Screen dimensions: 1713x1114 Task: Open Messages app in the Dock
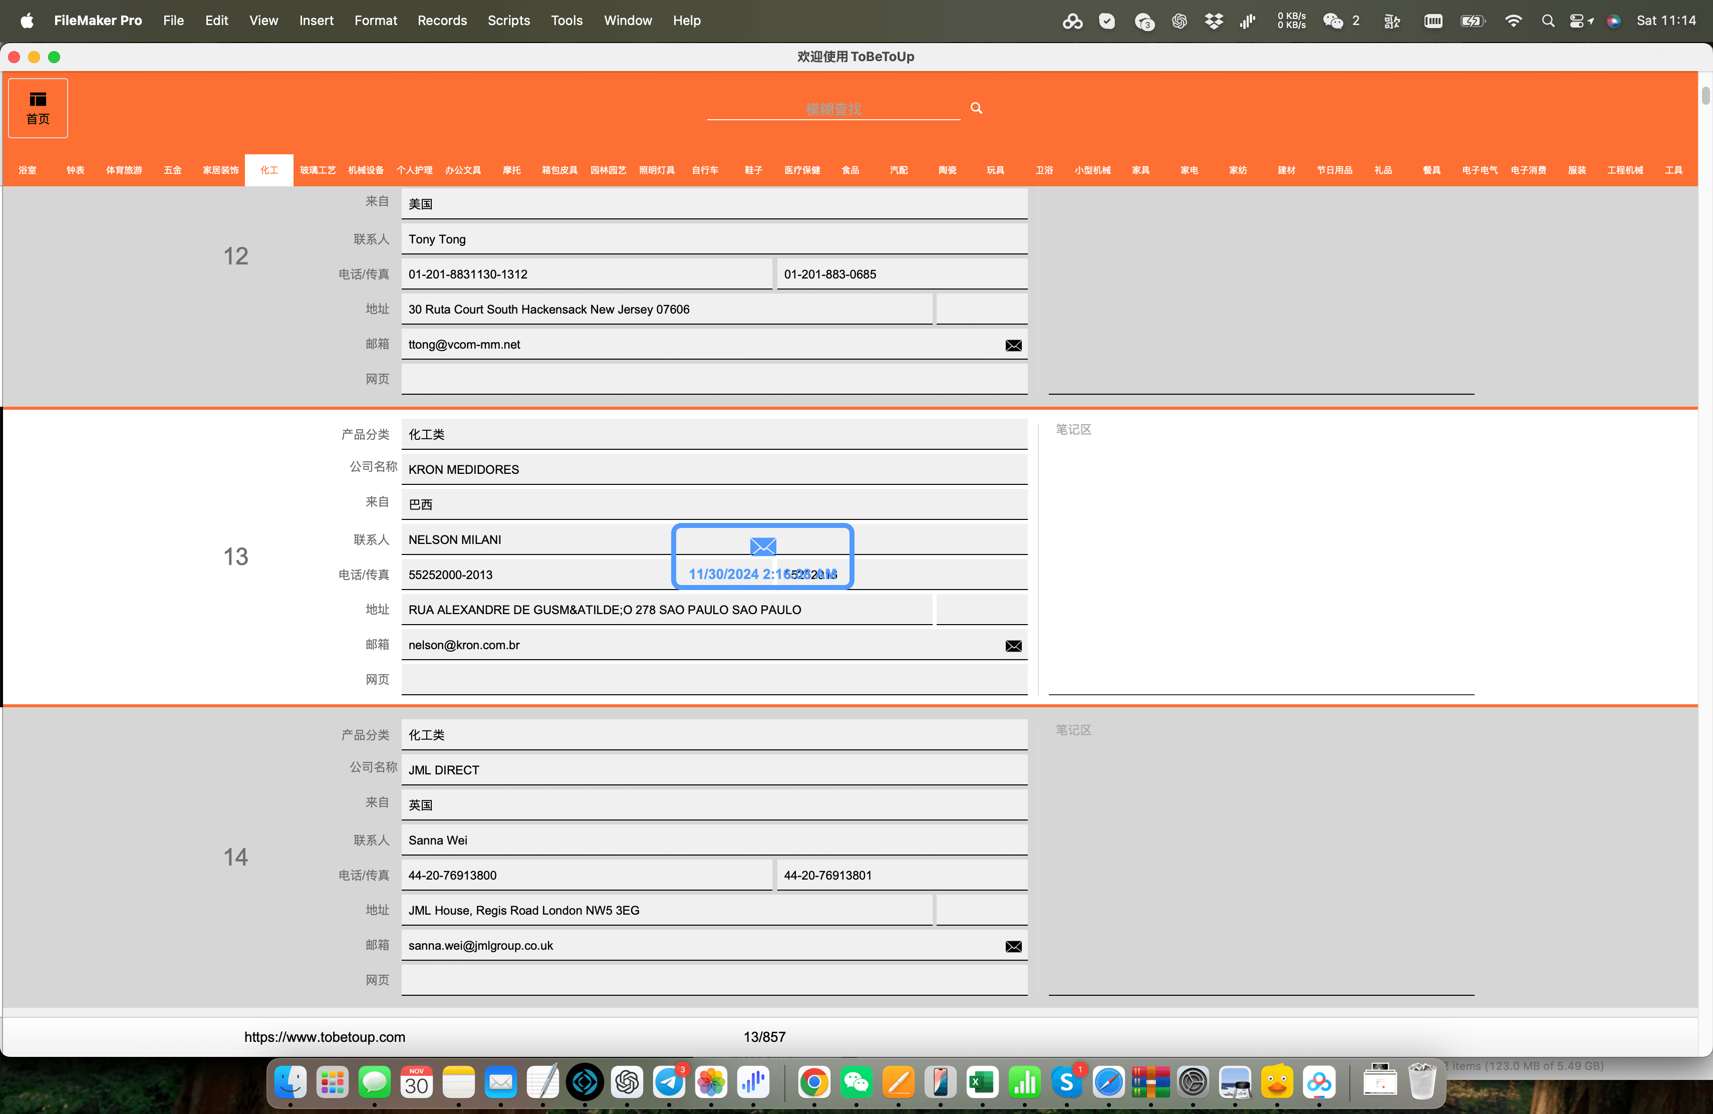(374, 1081)
